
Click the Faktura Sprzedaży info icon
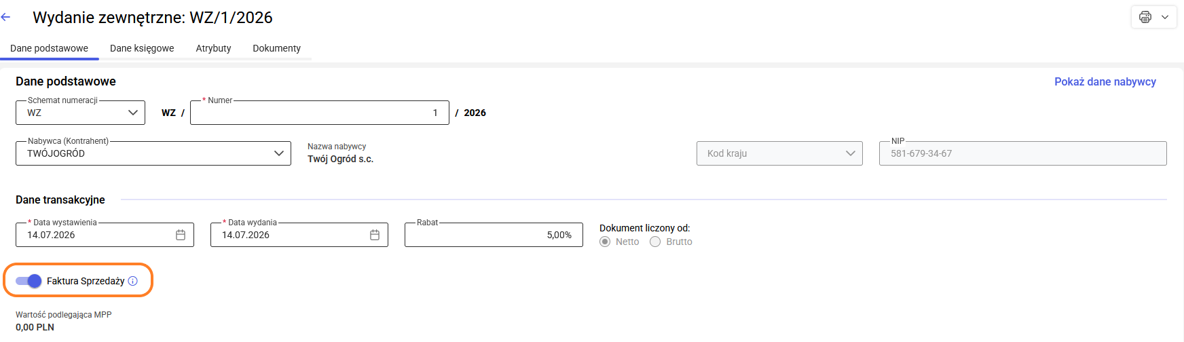pyautogui.click(x=133, y=281)
